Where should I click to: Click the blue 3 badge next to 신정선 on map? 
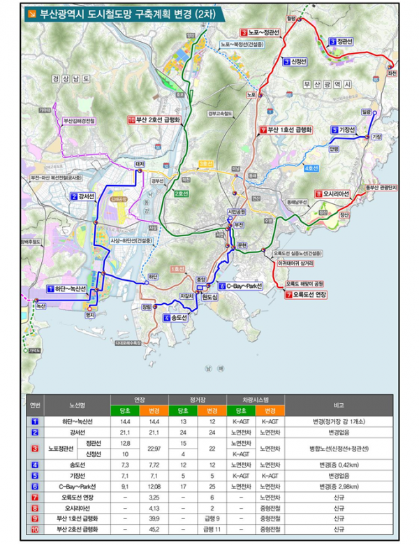tap(286, 62)
